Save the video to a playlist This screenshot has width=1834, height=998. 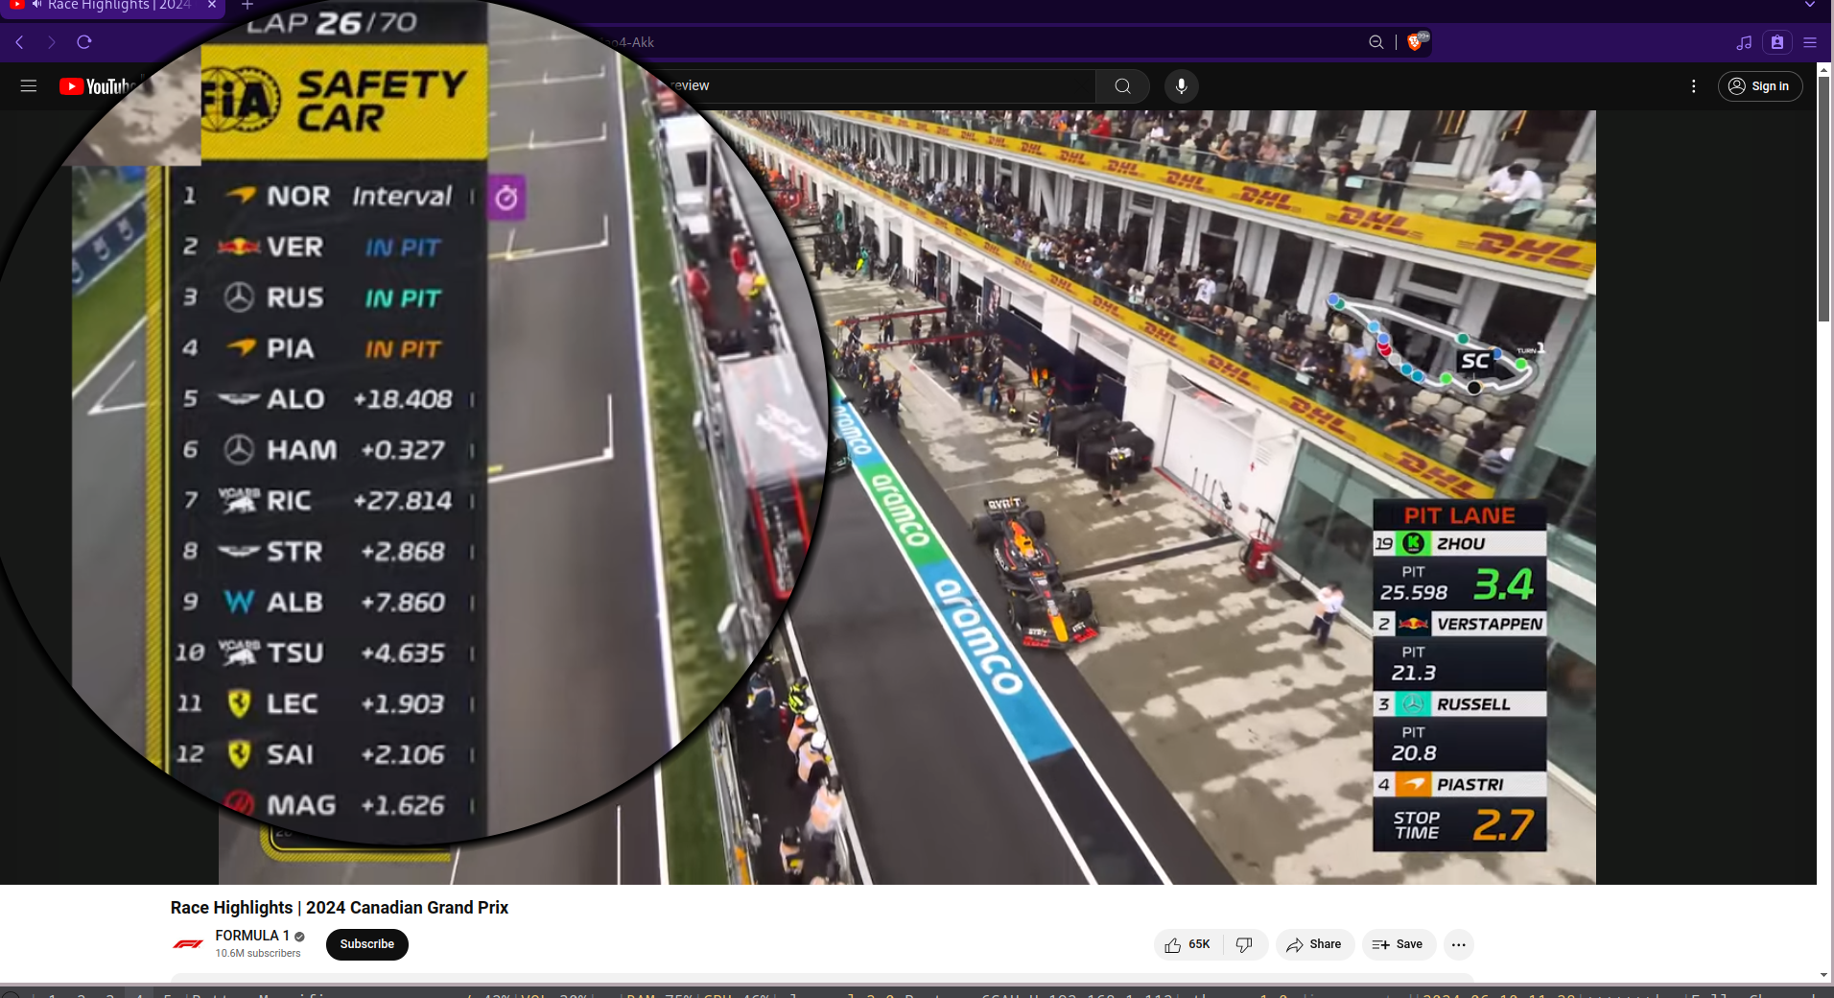1399,944
